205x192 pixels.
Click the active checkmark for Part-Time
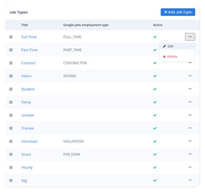155,50
